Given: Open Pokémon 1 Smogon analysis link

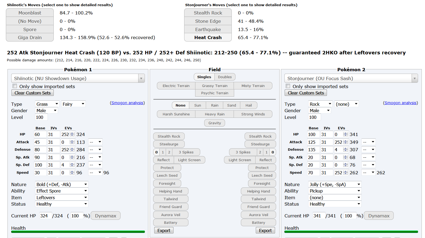Looking at the screenshot, I should [127, 103].
